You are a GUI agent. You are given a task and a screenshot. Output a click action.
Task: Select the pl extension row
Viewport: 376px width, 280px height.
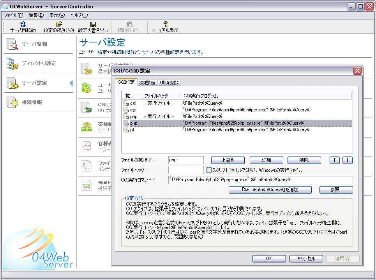tap(237, 130)
